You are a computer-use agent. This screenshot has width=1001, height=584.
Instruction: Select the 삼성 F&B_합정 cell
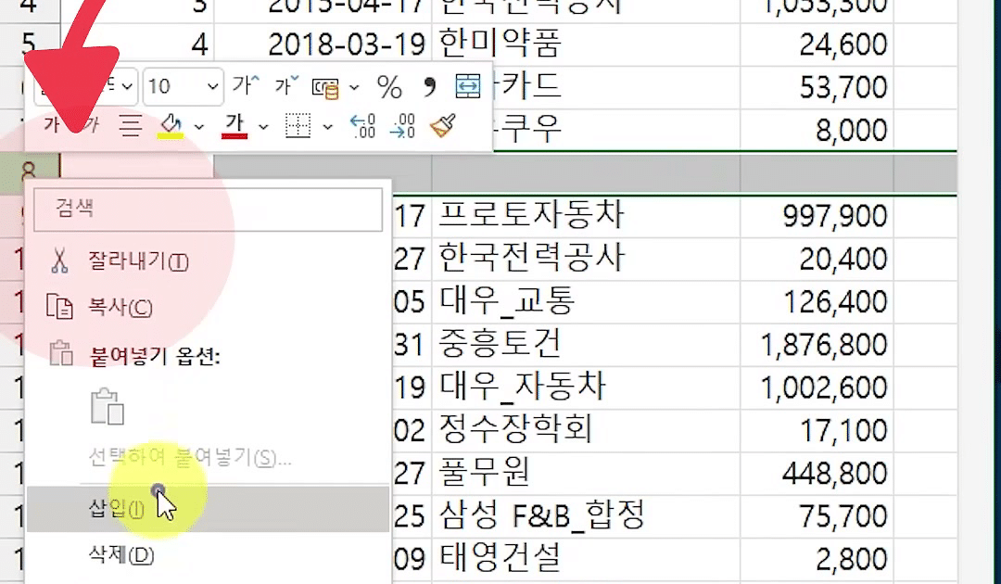coord(586,515)
